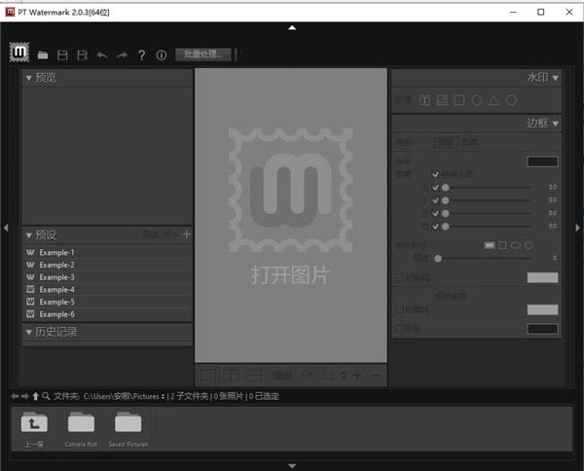Collapse the 预设 presets panel
This screenshot has height=471, width=584.
[x=28, y=235]
